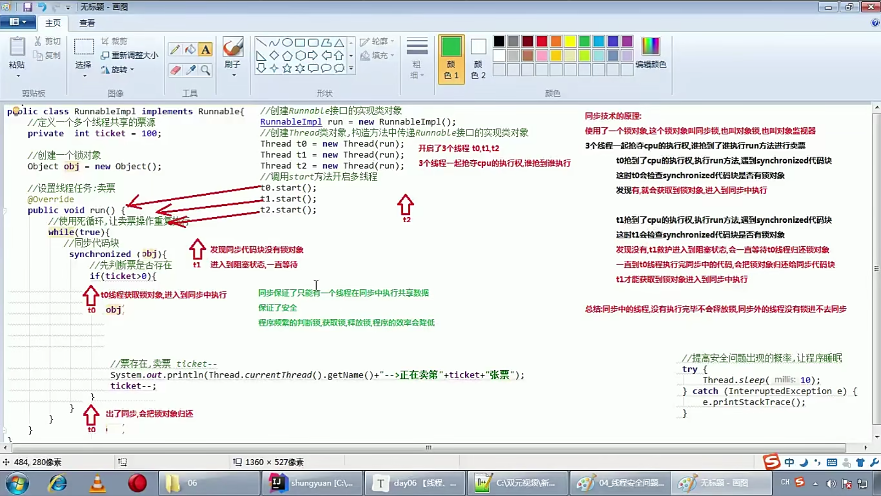
Task: Open the Paint file menu button
Action: coord(17,22)
